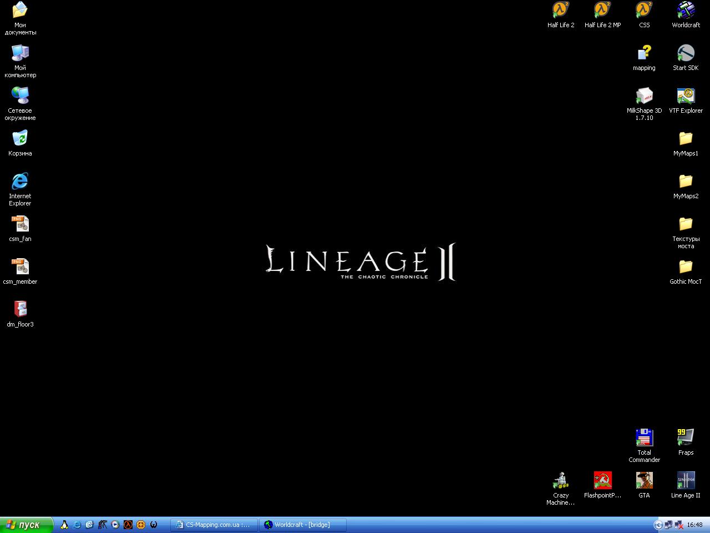Expand hidden system tray icons arrow
Image resolution: width=710 pixels, height=533 pixels.
658,525
